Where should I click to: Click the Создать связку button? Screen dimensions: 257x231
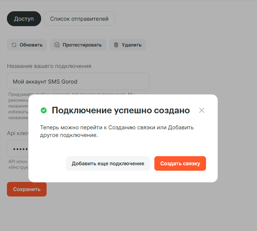pyautogui.click(x=180, y=163)
